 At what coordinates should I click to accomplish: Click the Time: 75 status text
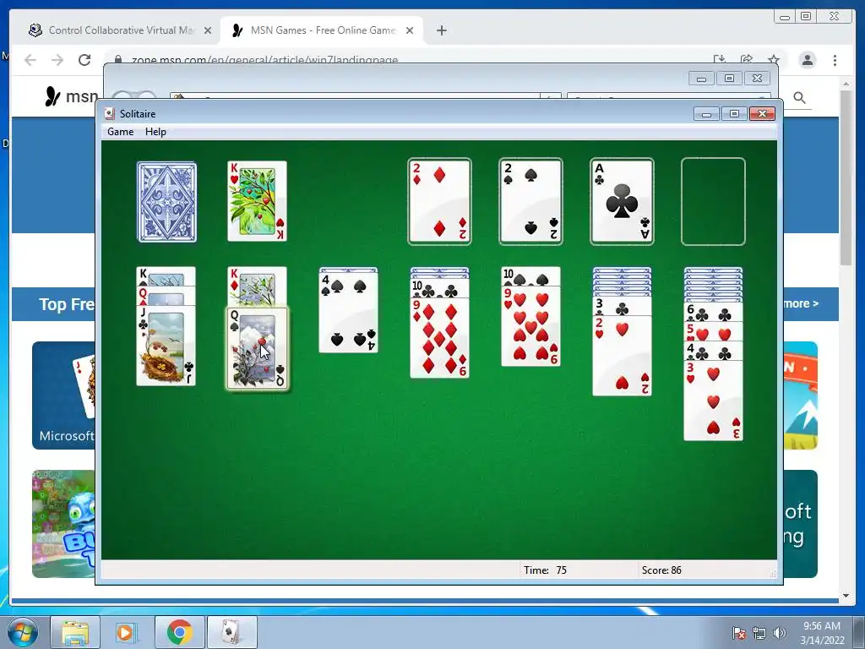(x=545, y=570)
